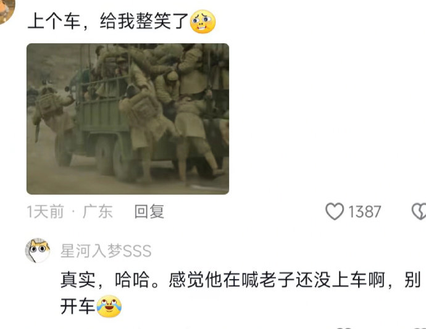
Task: Click the 1天前 timestamp
Action: click(x=45, y=211)
